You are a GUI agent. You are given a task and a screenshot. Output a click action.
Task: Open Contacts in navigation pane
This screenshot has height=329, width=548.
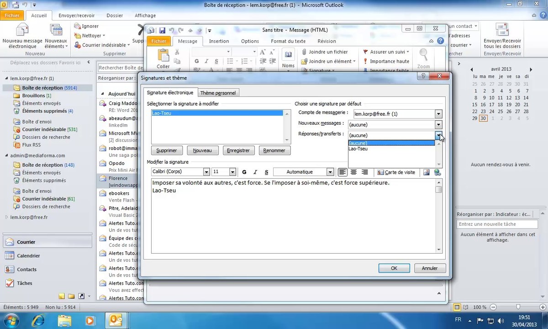point(47,270)
